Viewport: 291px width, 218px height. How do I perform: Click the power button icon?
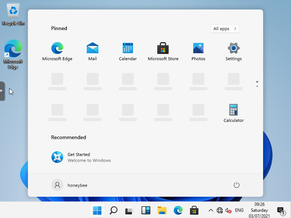[237, 185]
